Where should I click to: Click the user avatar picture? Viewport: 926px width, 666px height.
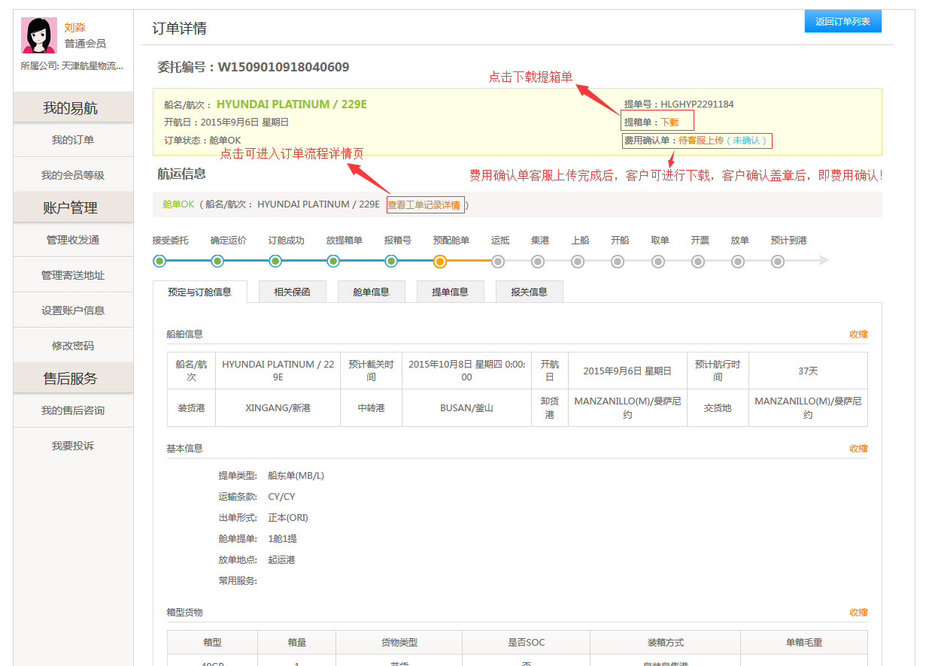pos(39,35)
